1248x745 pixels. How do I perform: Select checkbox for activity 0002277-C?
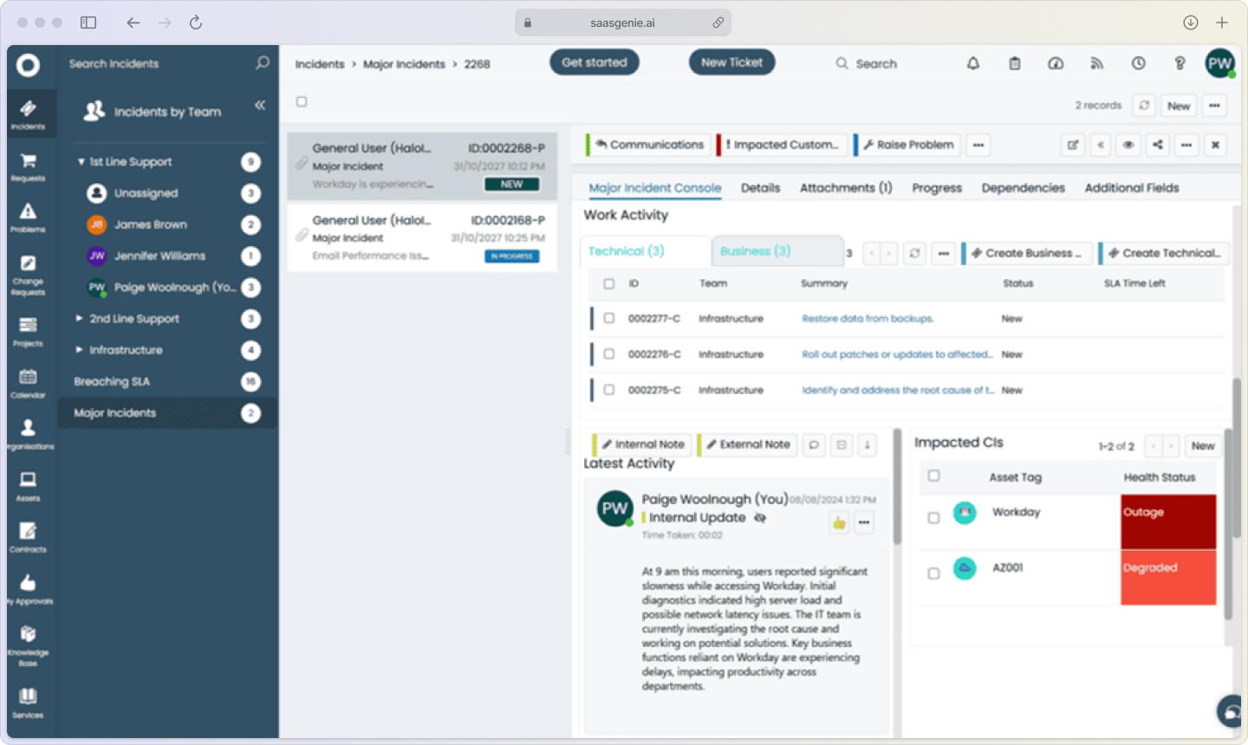[x=609, y=318]
